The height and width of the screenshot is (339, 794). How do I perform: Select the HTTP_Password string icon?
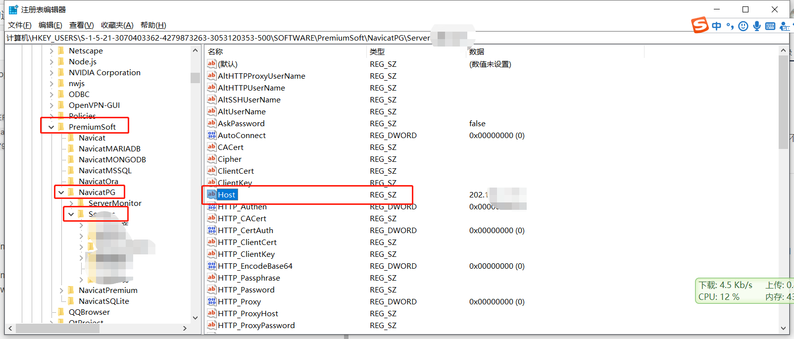point(212,290)
